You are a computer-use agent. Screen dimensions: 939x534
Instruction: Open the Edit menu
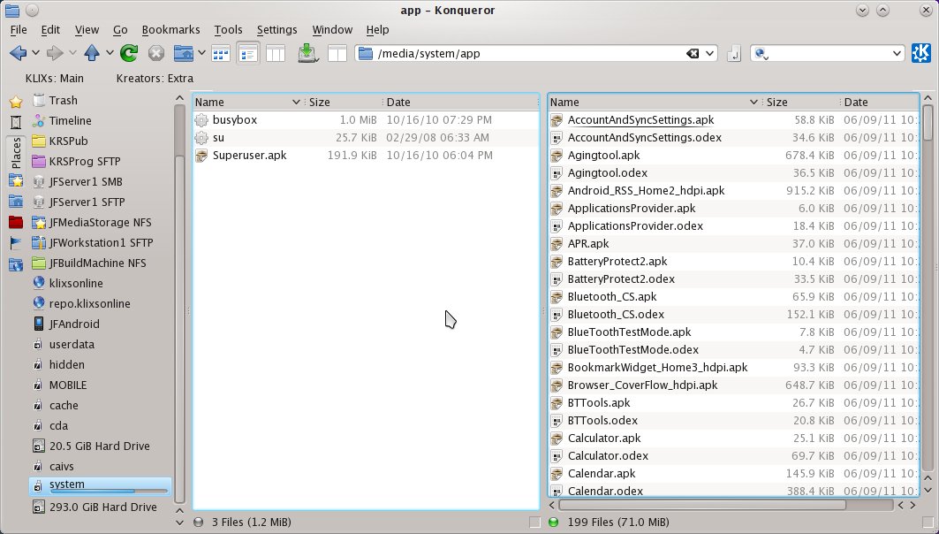[50, 29]
